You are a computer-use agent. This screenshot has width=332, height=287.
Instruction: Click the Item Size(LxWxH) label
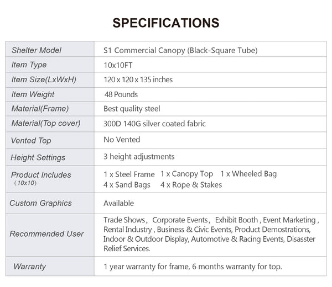[x=44, y=79]
